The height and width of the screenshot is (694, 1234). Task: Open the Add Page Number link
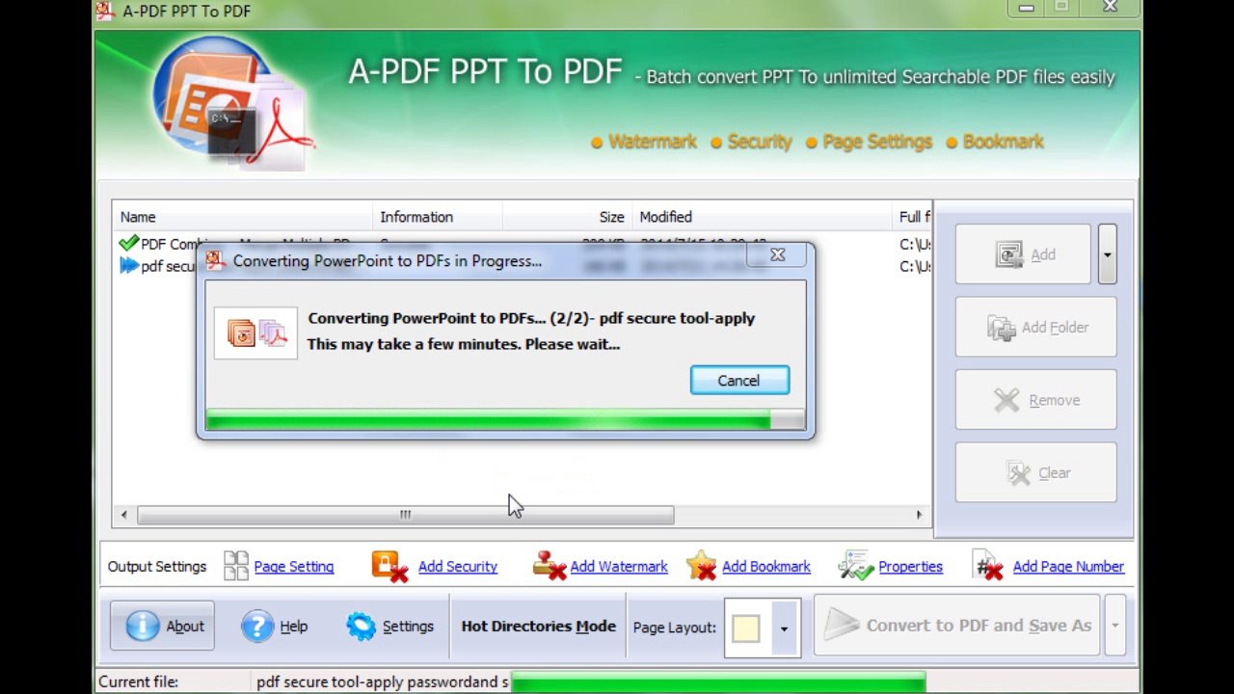tap(1068, 567)
